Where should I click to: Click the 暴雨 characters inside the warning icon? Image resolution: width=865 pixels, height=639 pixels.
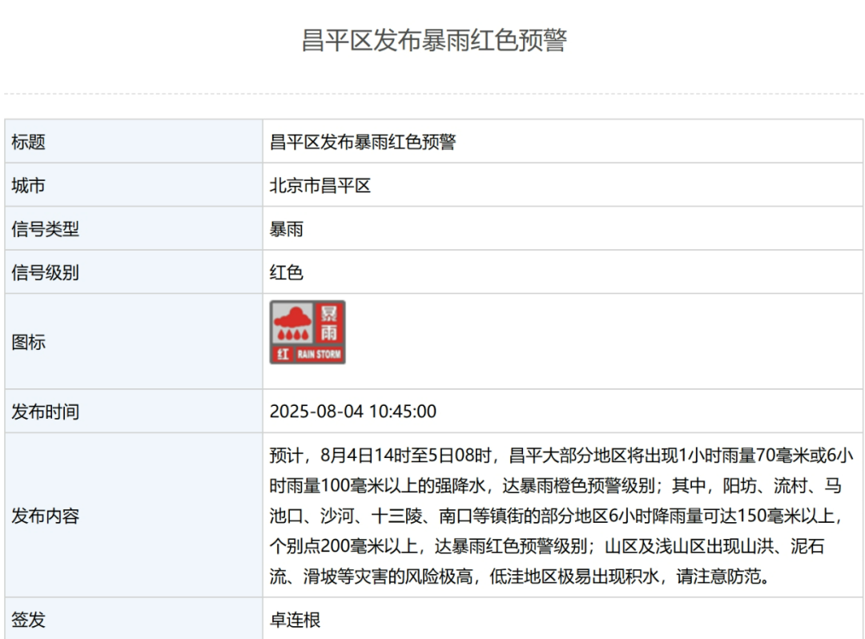[x=329, y=323]
